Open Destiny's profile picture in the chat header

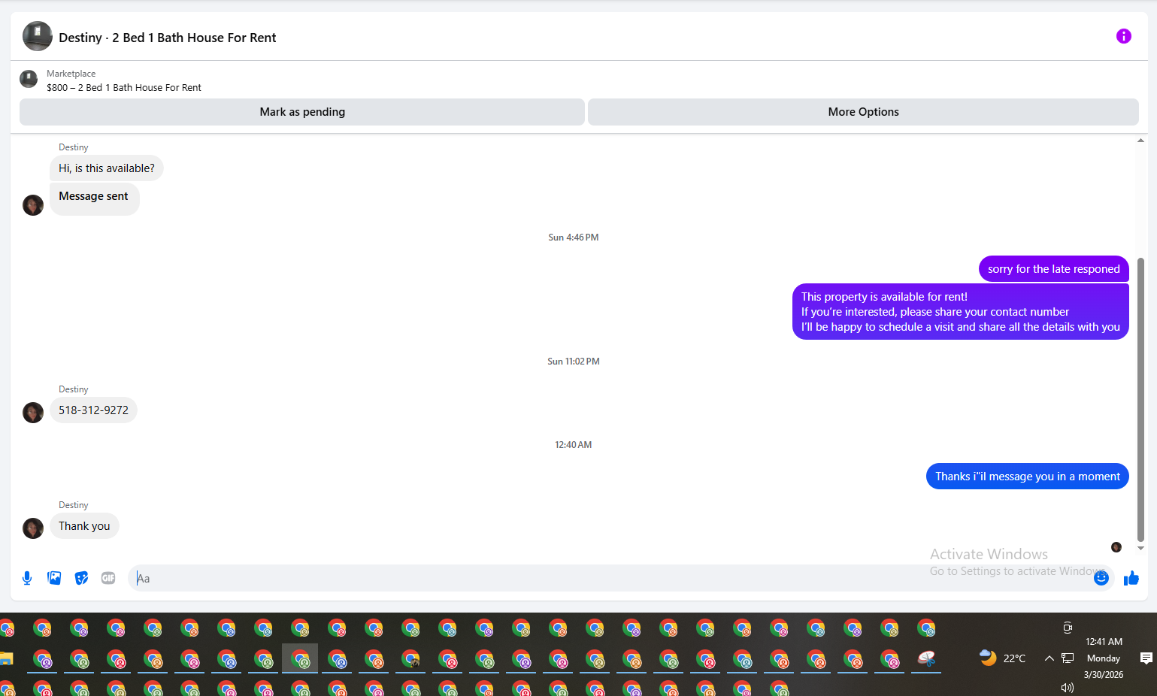point(37,36)
